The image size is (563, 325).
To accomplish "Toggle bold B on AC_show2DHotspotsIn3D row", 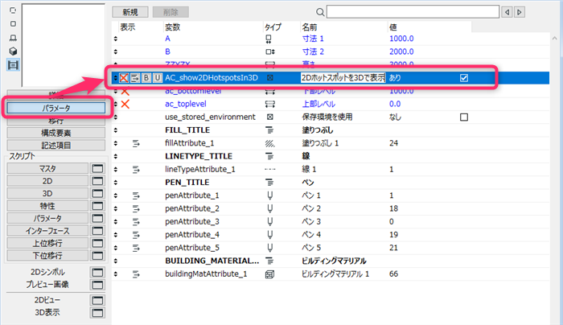I will coord(146,77).
